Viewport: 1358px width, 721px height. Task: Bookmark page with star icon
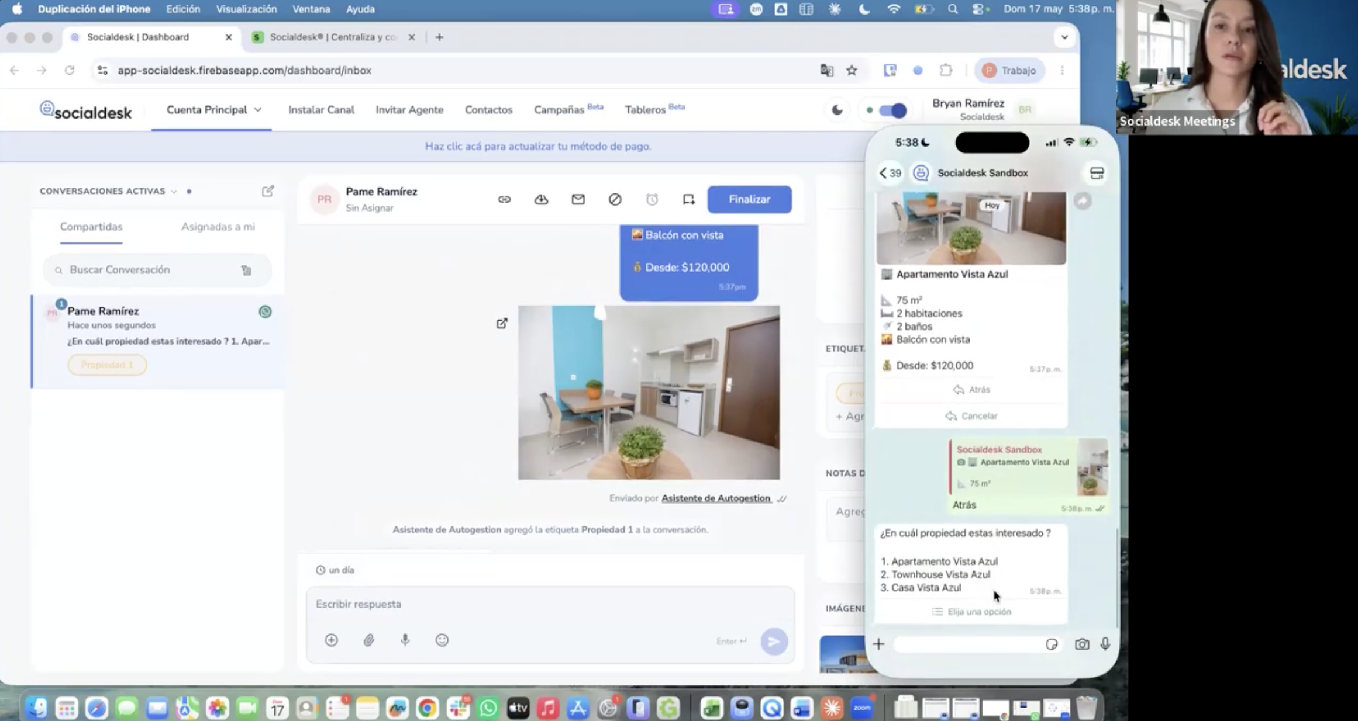pyautogui.click(x=852, y=70)
